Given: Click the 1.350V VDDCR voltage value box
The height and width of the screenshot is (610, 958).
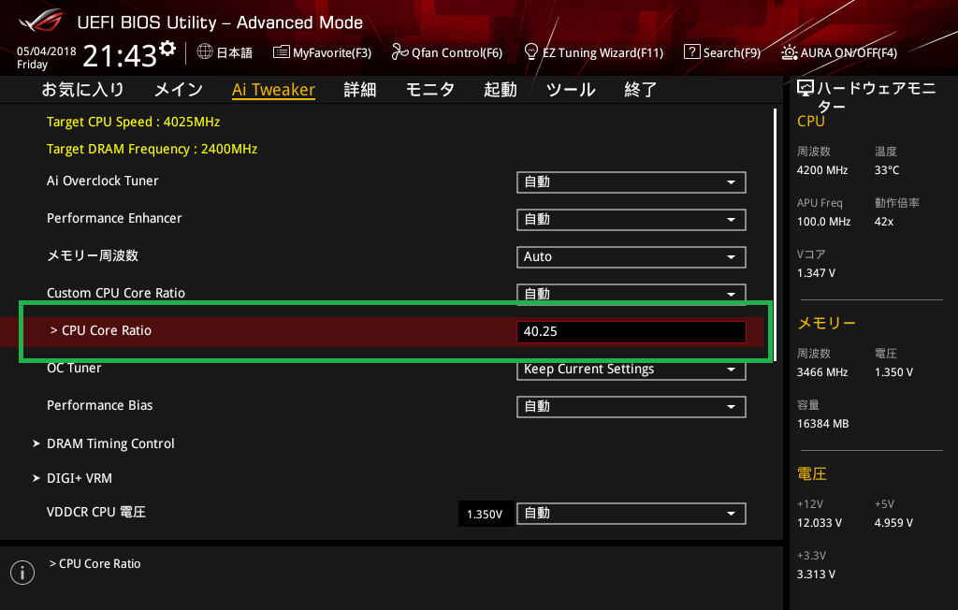Looking at the screenshot, I should click(486, 514).
